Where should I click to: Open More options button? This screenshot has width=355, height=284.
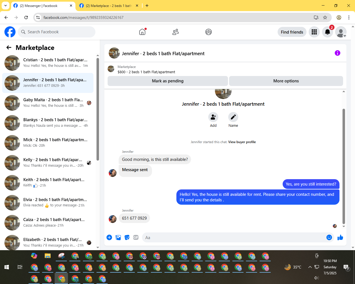pos(286,81)
